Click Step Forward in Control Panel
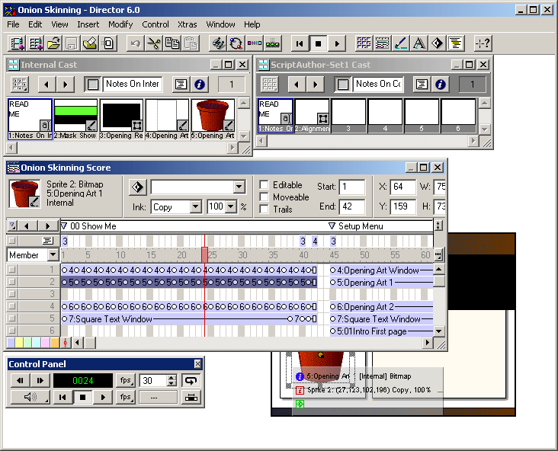The image size is (558, 451). tap(40, 381)
